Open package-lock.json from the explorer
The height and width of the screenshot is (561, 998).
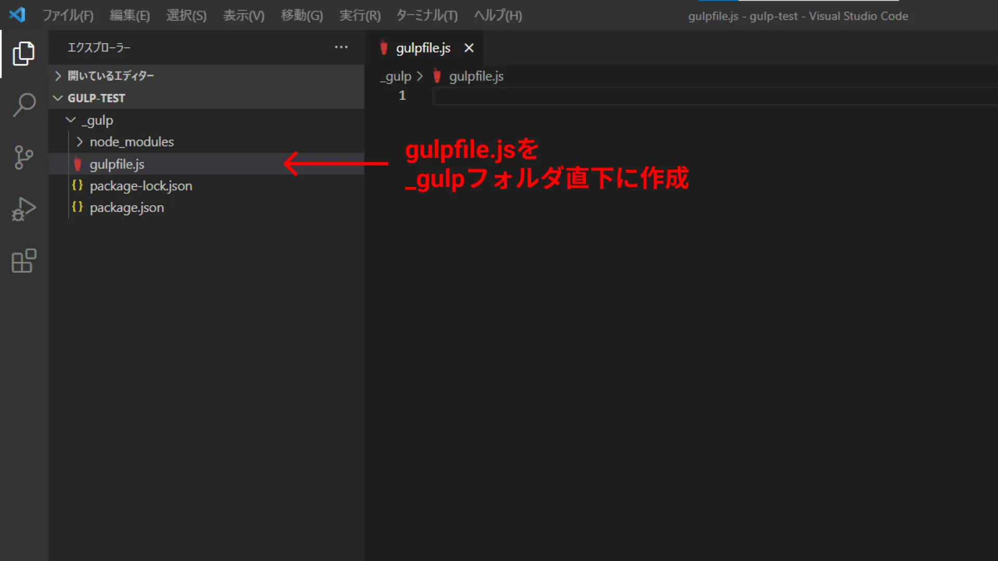click(206, 186)
